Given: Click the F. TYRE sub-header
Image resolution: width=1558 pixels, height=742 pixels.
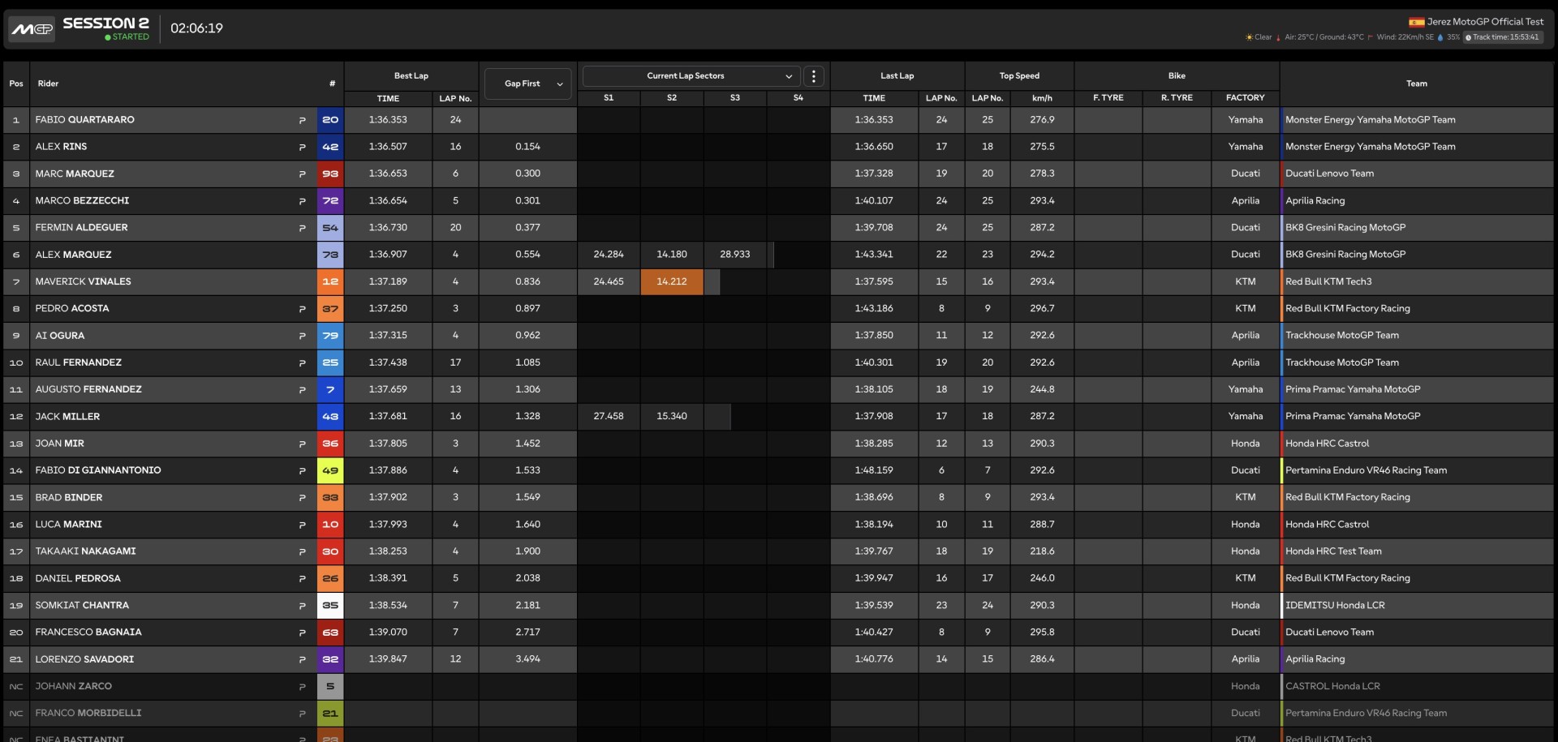Looking at the screenshot, I should 1108,98.
